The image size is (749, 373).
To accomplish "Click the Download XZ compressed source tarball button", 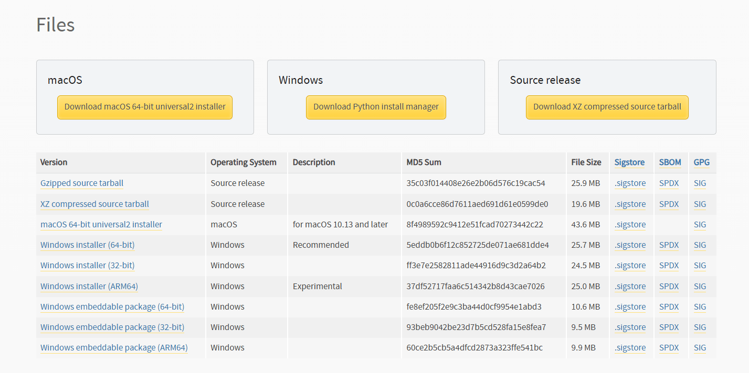I will click(x=607, y=107).
